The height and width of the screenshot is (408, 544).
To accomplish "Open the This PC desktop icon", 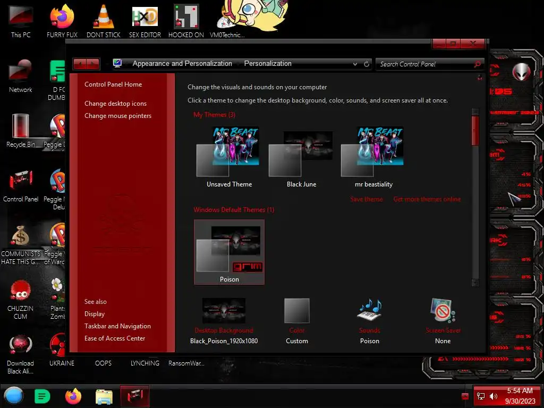I will click(x=21, y=21).
